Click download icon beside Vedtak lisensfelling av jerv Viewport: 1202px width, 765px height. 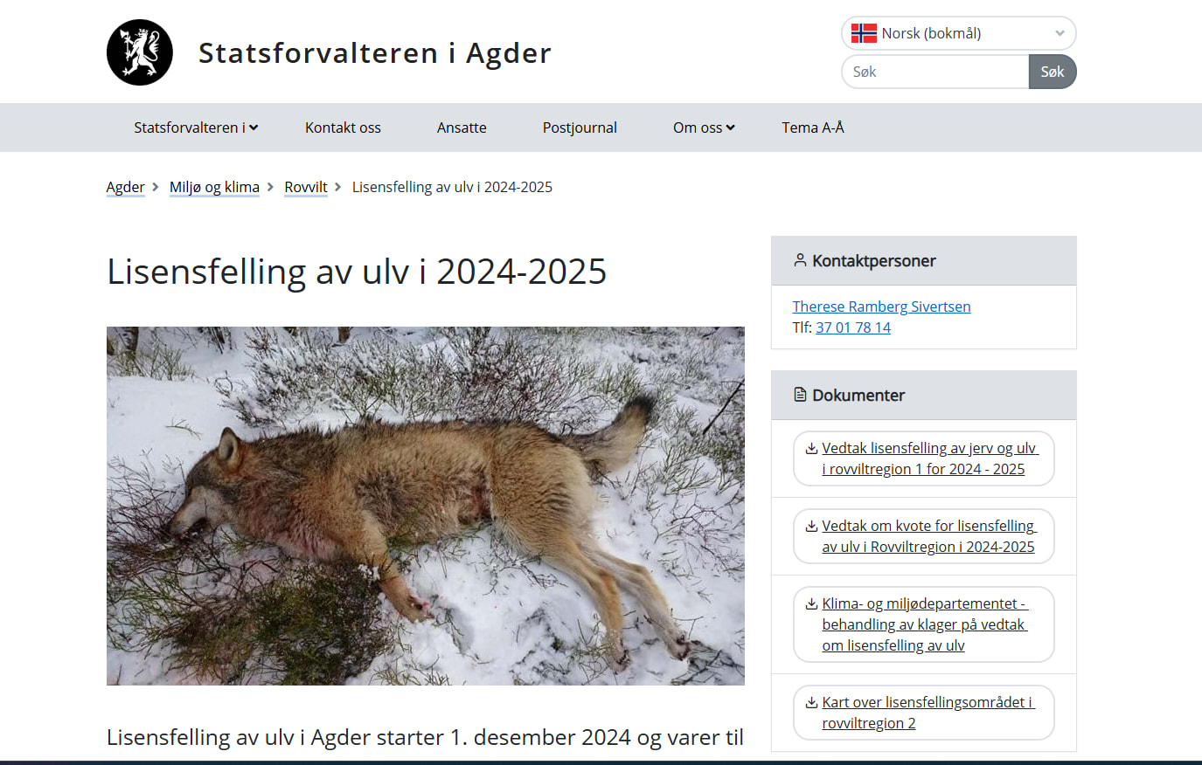click(x=811, y=448)
